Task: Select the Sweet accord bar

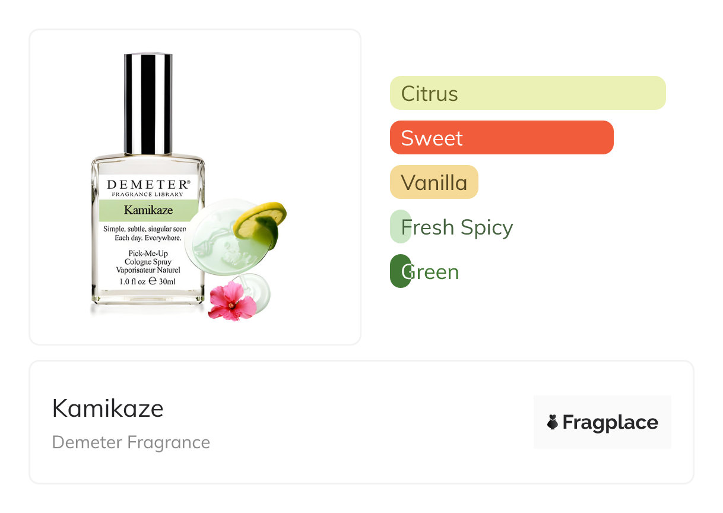Action: 502,138
